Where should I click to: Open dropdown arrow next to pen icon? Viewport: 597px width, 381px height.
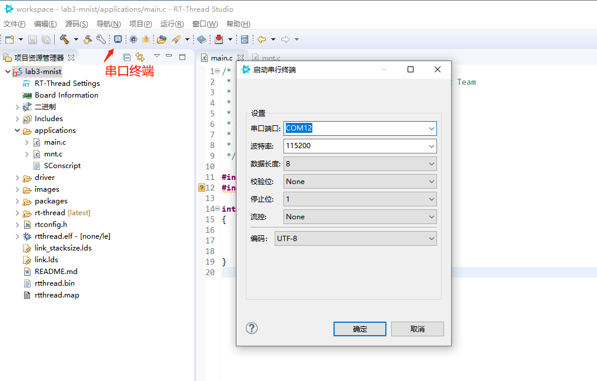pos(187,39)
